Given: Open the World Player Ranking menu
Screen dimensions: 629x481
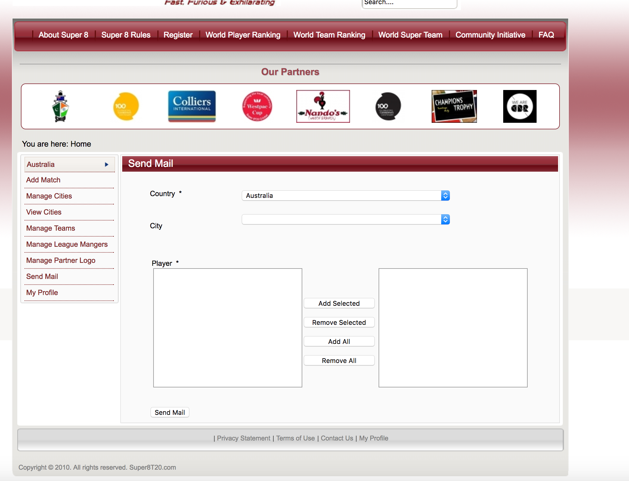Looking at the screenshot, I should pos(243,35).
